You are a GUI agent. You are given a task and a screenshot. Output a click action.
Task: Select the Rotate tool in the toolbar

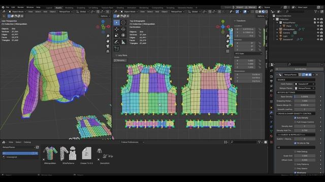point(123,29)
